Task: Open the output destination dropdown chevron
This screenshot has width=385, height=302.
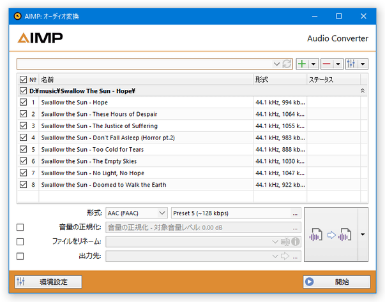Action: point(275,256)
